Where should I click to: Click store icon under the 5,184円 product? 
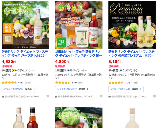[110, 97]
